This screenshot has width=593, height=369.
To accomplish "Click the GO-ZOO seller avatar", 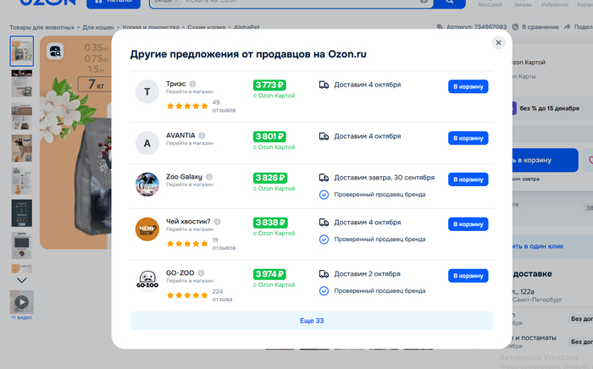I will pos(147,281).
